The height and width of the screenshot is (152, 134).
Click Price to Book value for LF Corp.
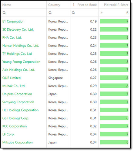point(93,134)
